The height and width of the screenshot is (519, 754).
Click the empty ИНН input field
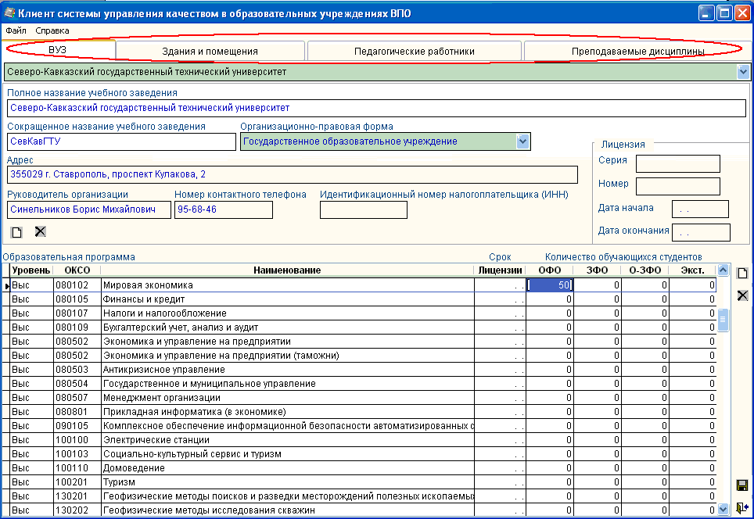tap(364, 209)
